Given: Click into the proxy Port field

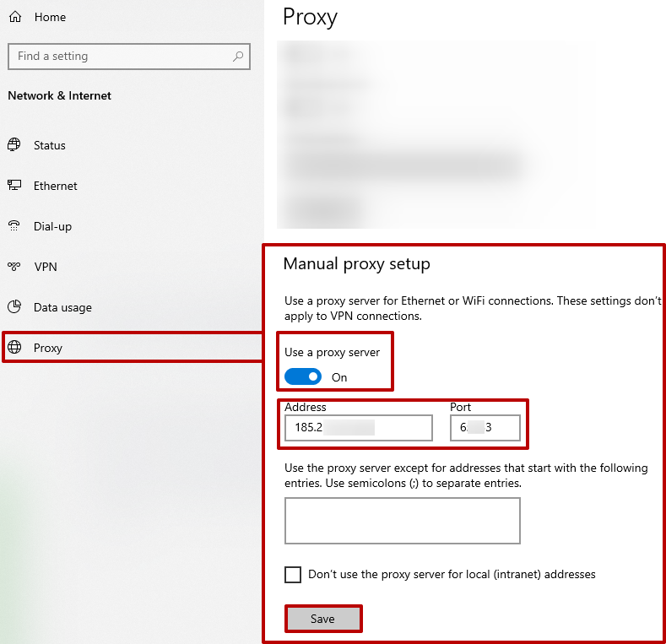Looking at the screenshot, I should 485,428.
